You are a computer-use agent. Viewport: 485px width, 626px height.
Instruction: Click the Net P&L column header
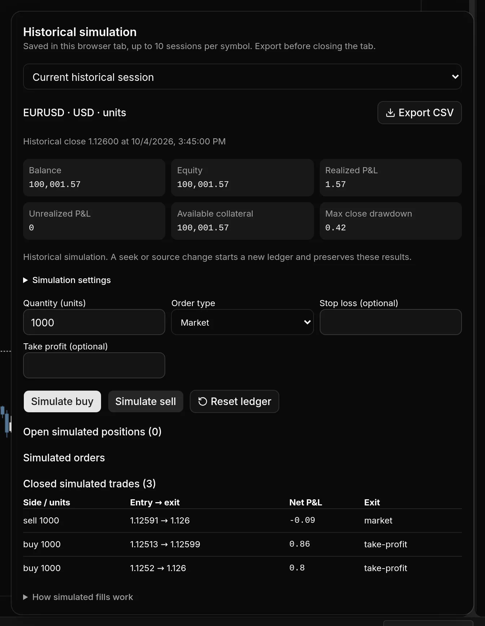click(x=306, y=503)
